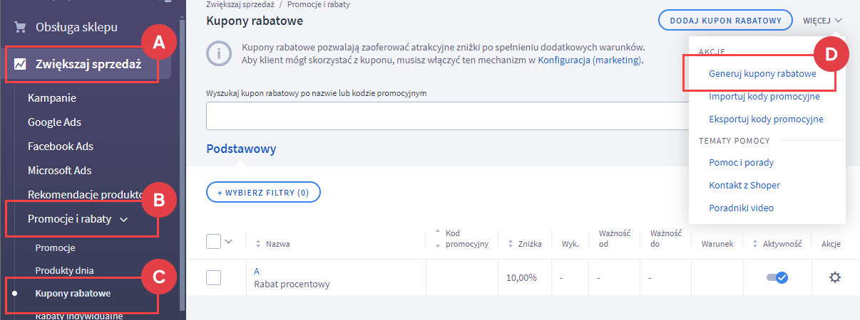Open the Konfiguracja (marketing) link
This screenshot has width=860, height=320.
coord(589,60)
